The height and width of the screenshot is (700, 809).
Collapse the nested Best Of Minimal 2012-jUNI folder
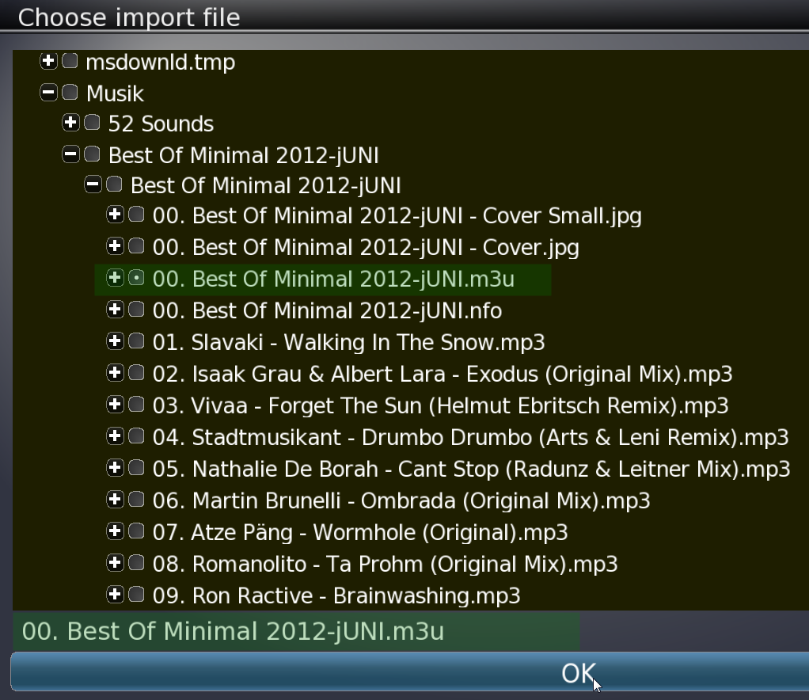point(93,185)
